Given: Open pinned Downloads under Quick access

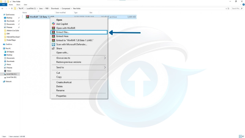Looking at the screenshot, I should point(10,21).
